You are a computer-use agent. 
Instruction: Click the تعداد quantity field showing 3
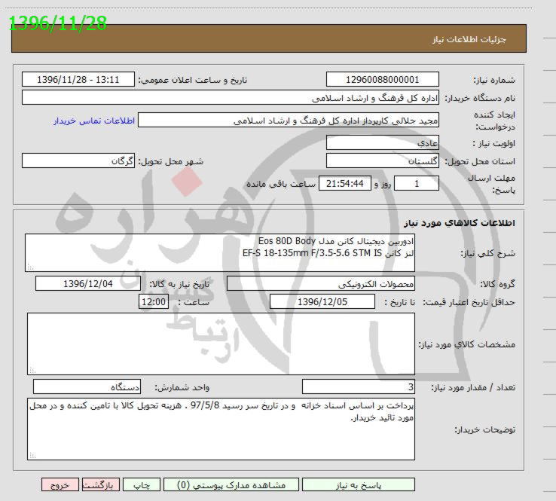pyautogui.click(x=358, y=387)
